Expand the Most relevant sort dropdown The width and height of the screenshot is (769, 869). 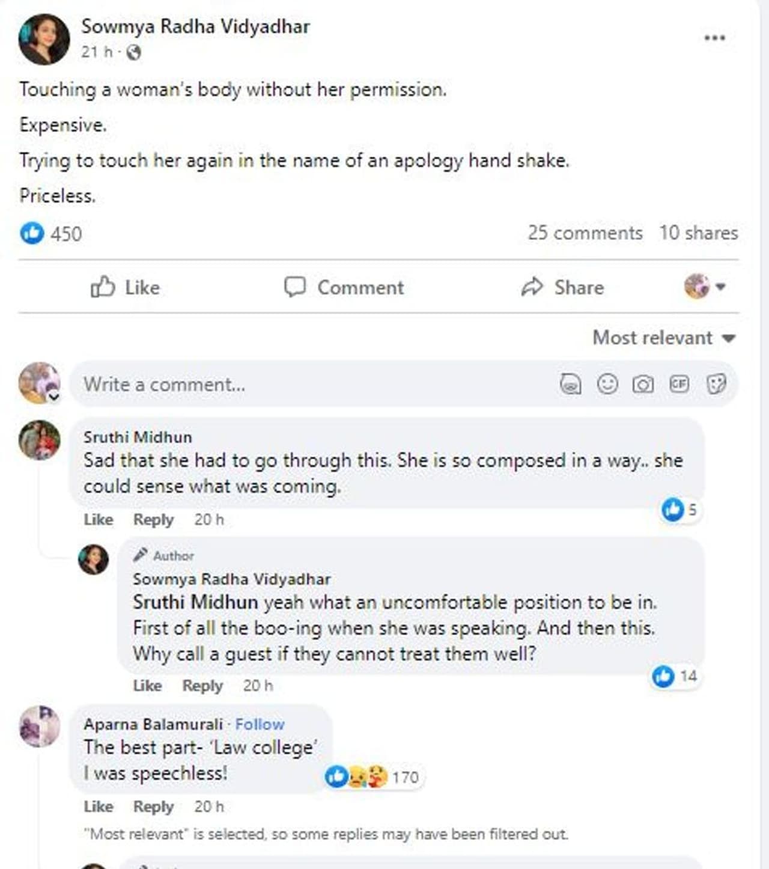click(664, 338)
